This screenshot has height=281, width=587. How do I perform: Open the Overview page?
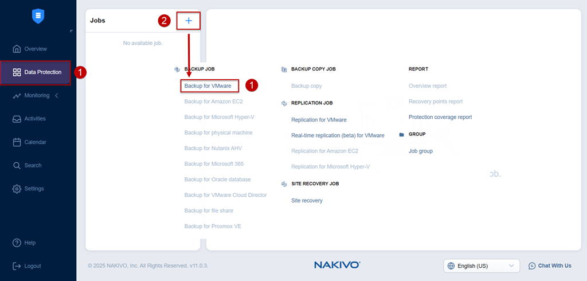(36, 49)
